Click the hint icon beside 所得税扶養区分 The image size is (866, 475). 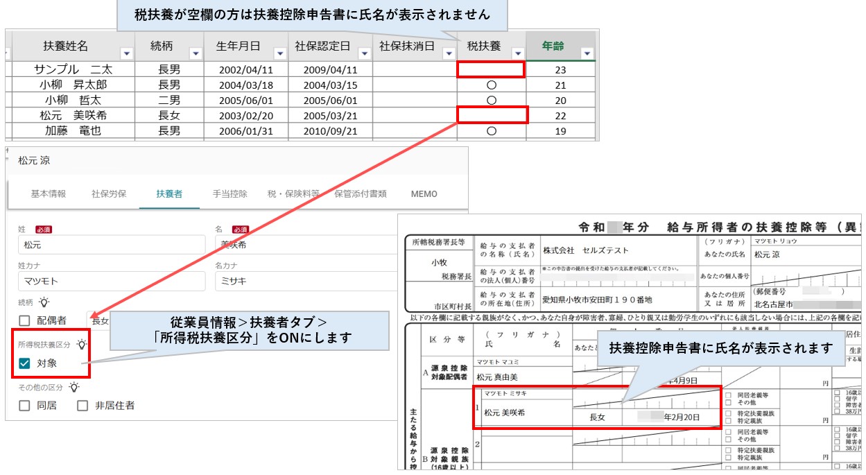82,345
